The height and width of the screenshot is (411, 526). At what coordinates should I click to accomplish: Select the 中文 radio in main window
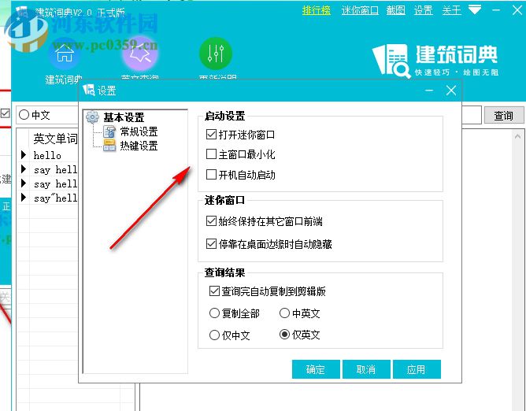(24, 115)
